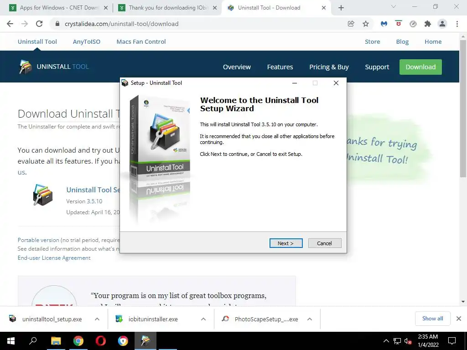
Task: Open uninstalltool_setup.exe download item
Action: click(52, 319)
